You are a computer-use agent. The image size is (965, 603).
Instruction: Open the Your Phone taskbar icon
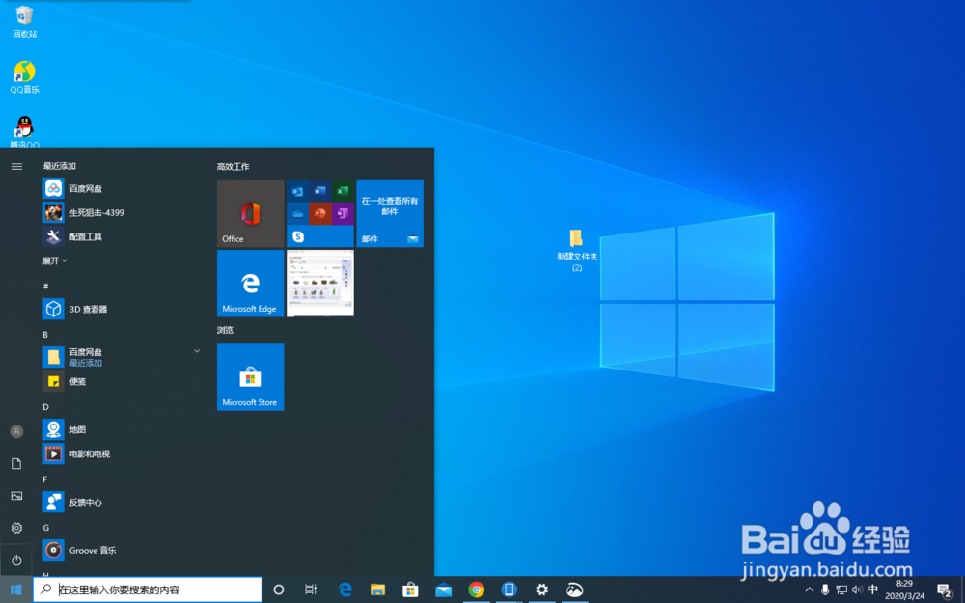tap(509, 589)
